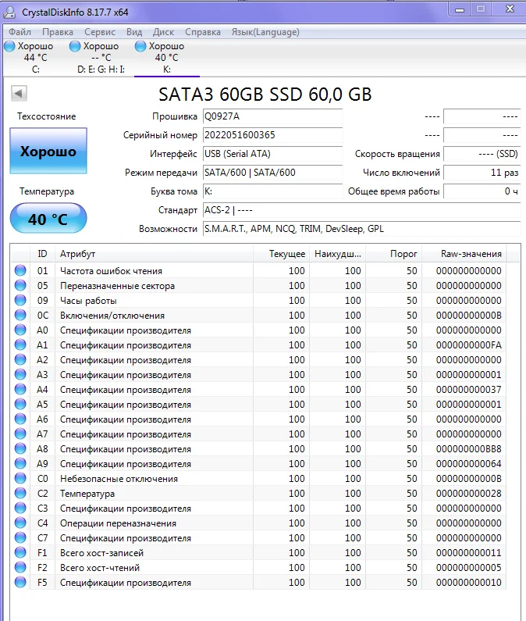Open the Файл menu
This screenshot has height=621, width=526.
(x=20, y=32)
